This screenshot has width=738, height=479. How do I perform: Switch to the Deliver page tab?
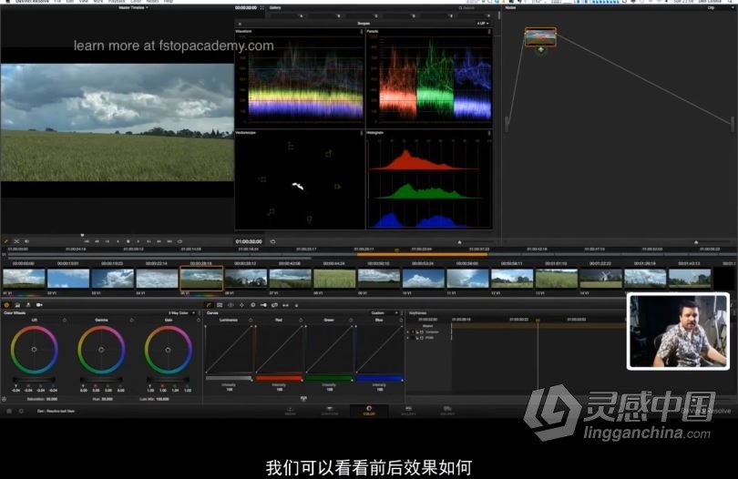[447, 411]
